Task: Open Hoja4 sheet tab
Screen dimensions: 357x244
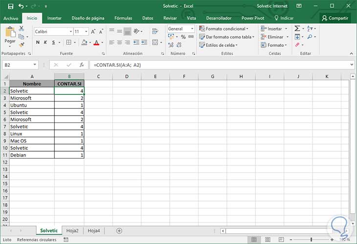Action: click(94, 231)
